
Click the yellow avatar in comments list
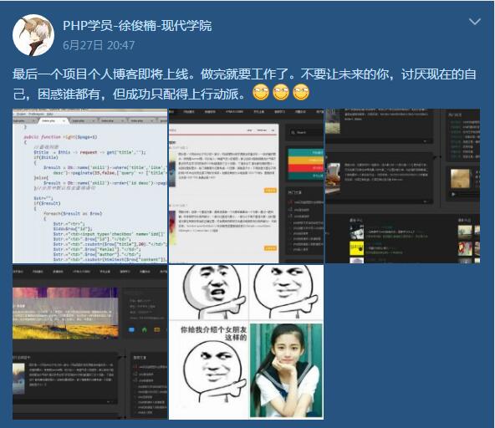(x=356, y=248)
